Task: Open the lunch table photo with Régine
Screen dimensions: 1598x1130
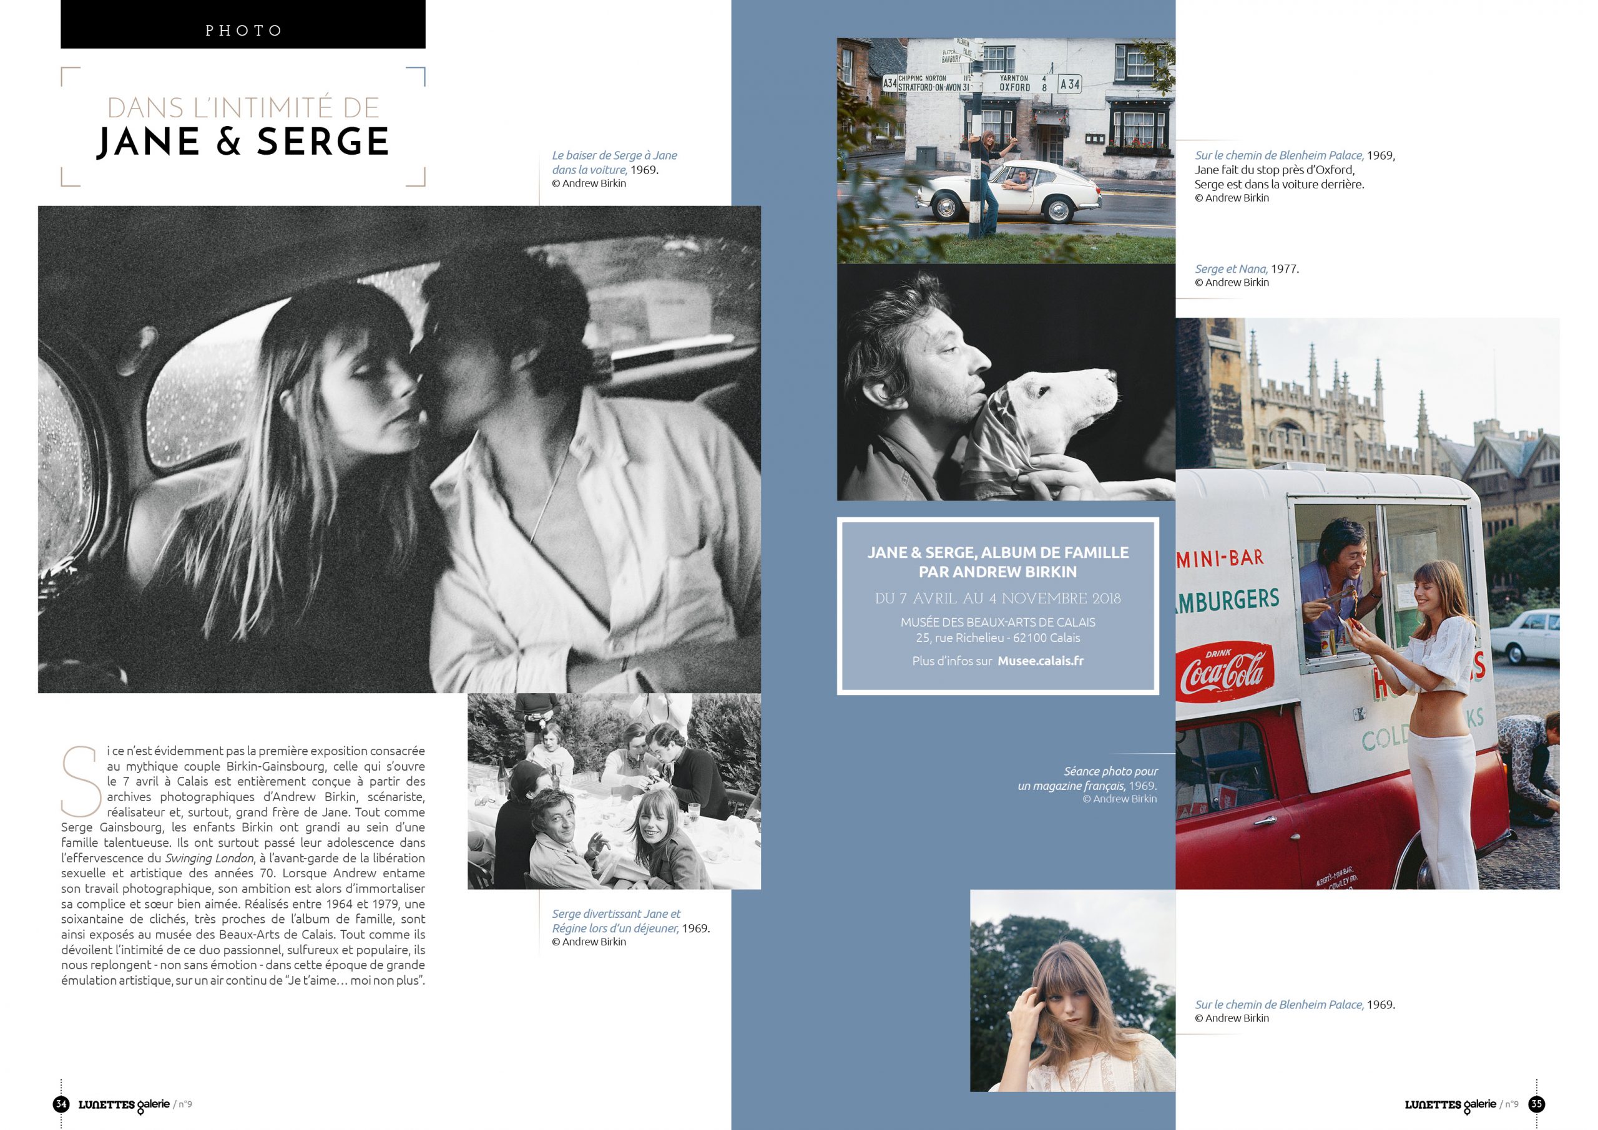Action: (x=614, y=791)
